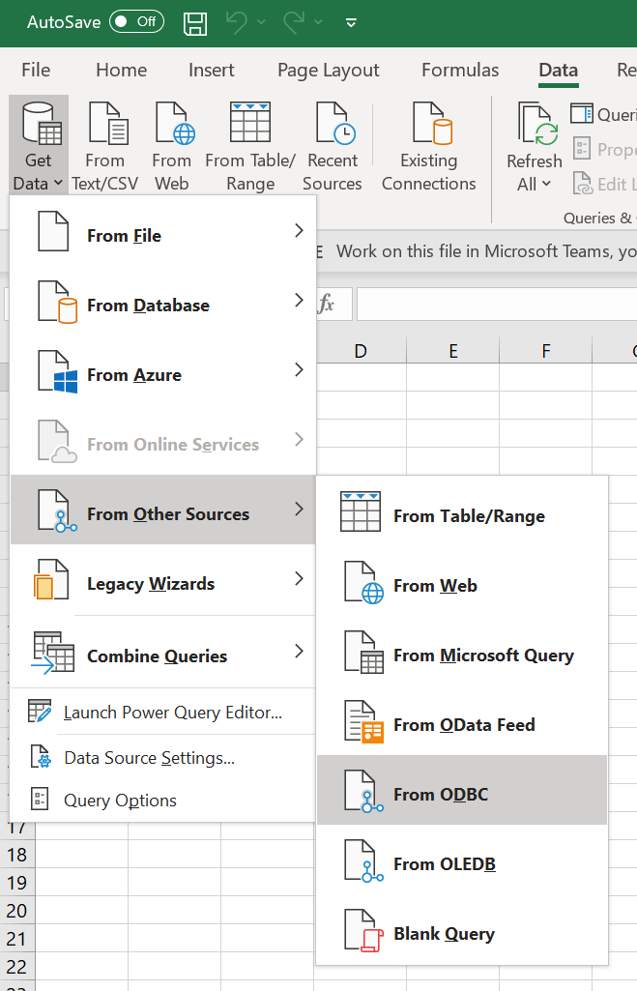Open Existing Connections from ribbon
This screenshot has width=637, height=991.
tap(429, 145)
